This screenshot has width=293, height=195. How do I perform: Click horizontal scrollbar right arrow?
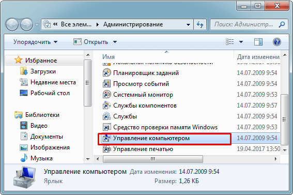click(x=275, y=159)
